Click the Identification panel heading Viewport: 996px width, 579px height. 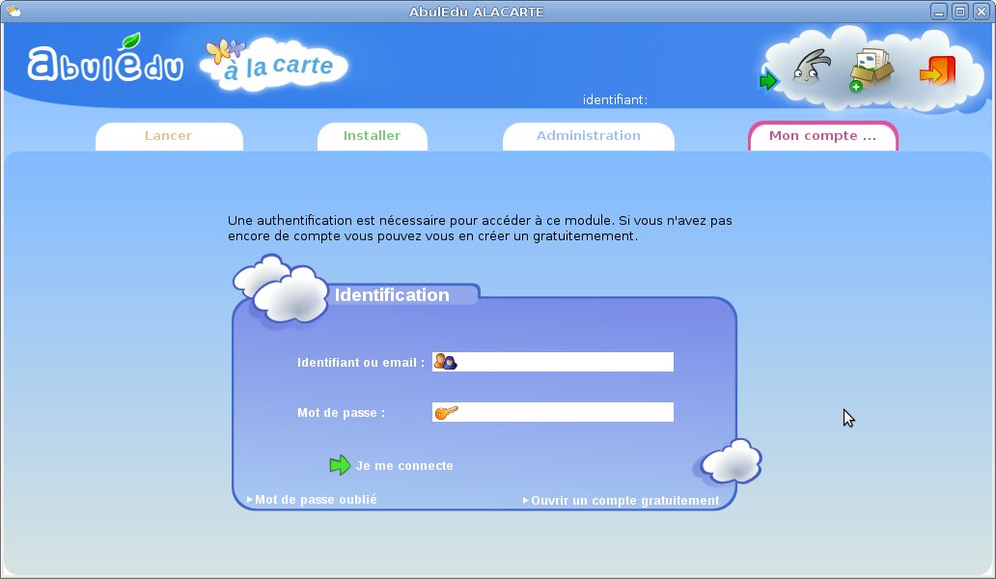click(x=392, y=294)
